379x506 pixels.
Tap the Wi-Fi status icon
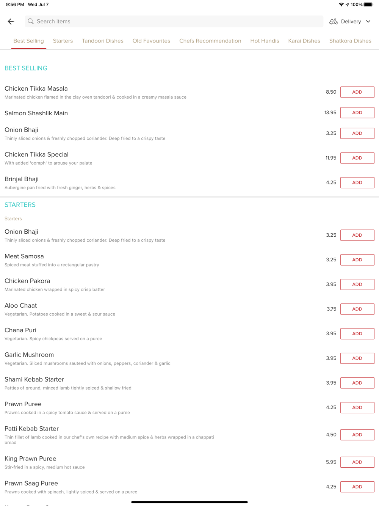(341, 5)
